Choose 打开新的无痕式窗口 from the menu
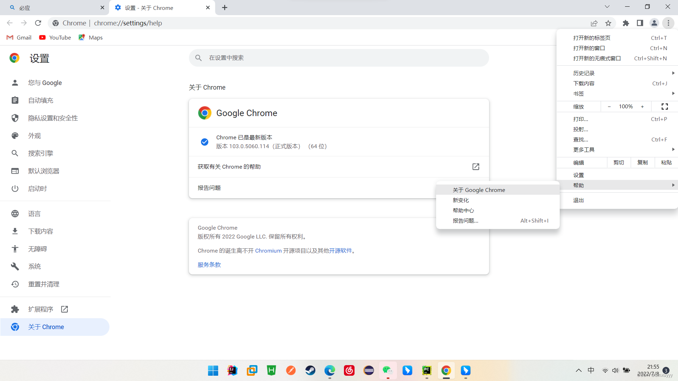Viewport: 678px width, 381px height. (617, 58)
